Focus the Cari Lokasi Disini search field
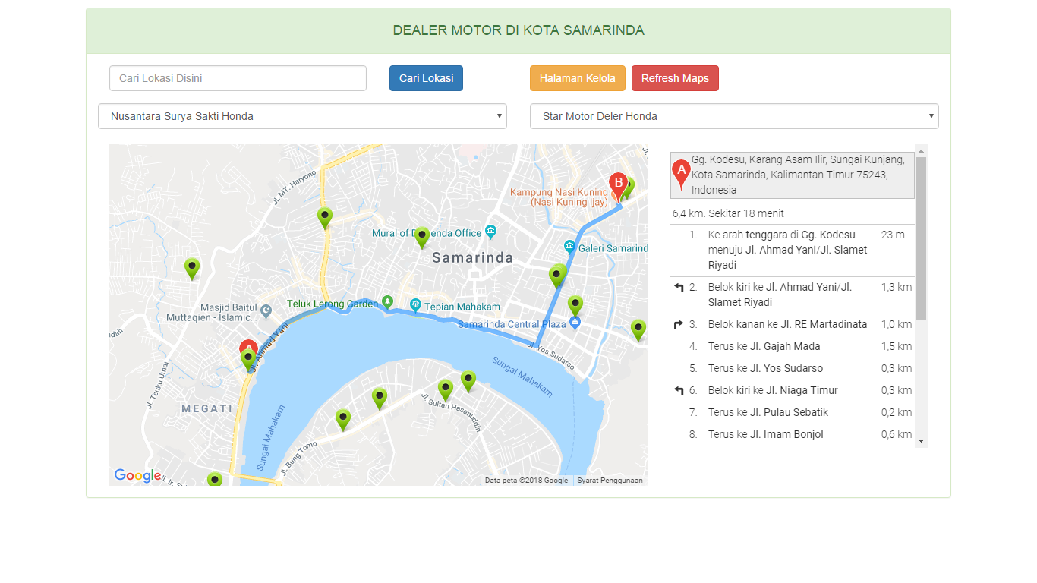 point(238,78)
